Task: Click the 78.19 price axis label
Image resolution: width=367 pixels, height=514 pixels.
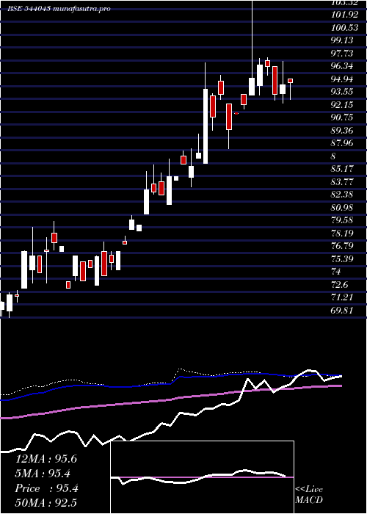Action: pyautogui.click(x=342, y=234)
